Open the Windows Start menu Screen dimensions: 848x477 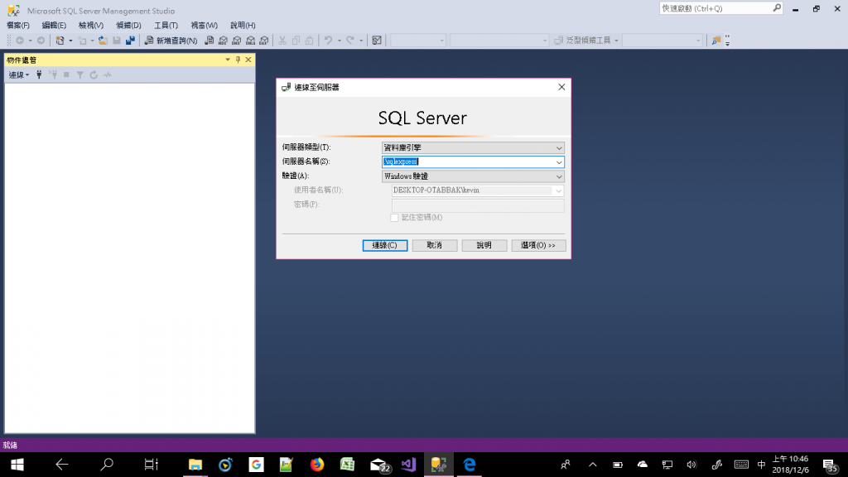point(17,465)
